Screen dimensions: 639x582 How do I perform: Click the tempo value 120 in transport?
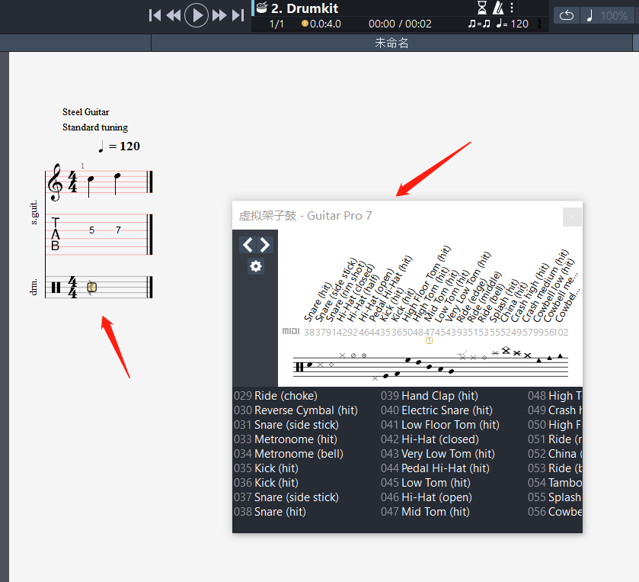(519, 24)
